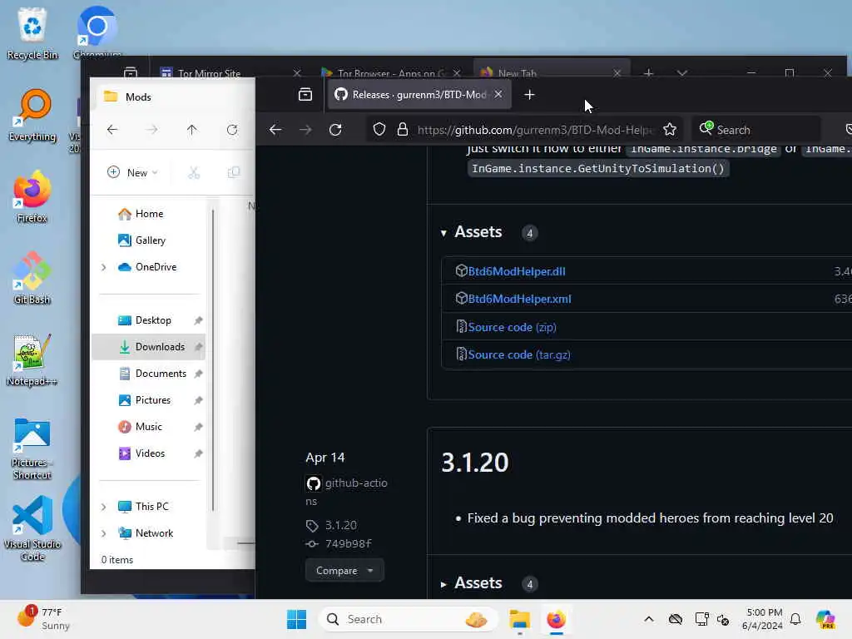This screenshot has width=852, height=639.
Task: Open commit 749b98f link
Action: [x=349, y=544]
